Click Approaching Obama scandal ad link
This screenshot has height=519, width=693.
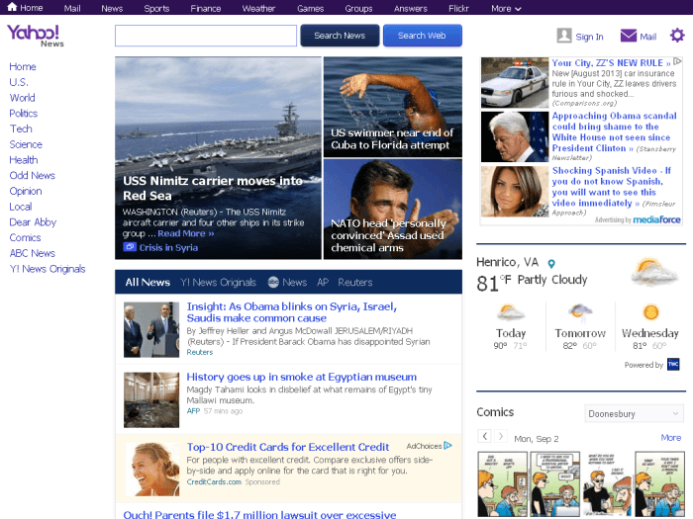click(614, 131)
